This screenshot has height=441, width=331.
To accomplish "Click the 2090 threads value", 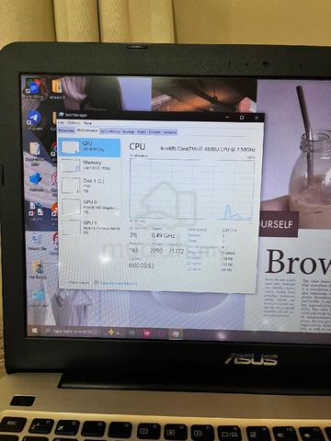I will tap(156, 251).
